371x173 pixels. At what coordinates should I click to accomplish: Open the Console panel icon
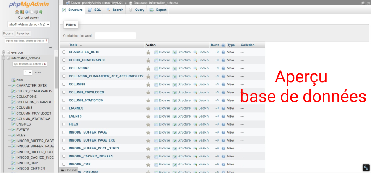pos(63,170)
